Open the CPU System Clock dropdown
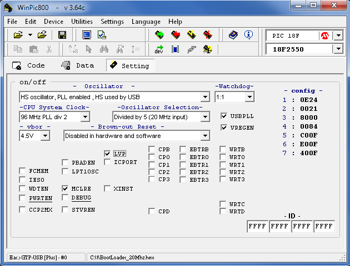This screenshot has width=350, height=266. coord(85,117)
